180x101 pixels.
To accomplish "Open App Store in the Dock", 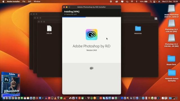I will [40, 98].
